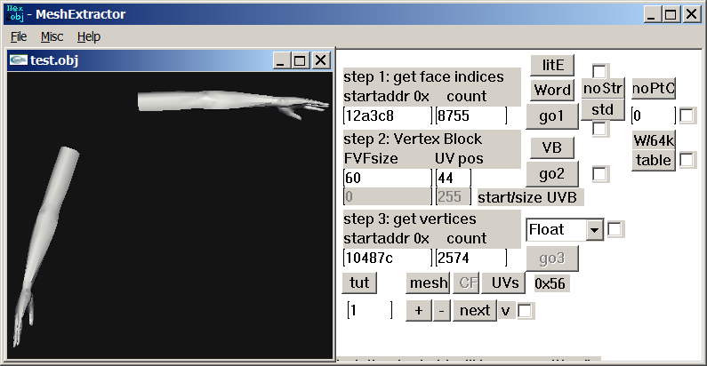Click the noStr button

click(x=603, y=88)
